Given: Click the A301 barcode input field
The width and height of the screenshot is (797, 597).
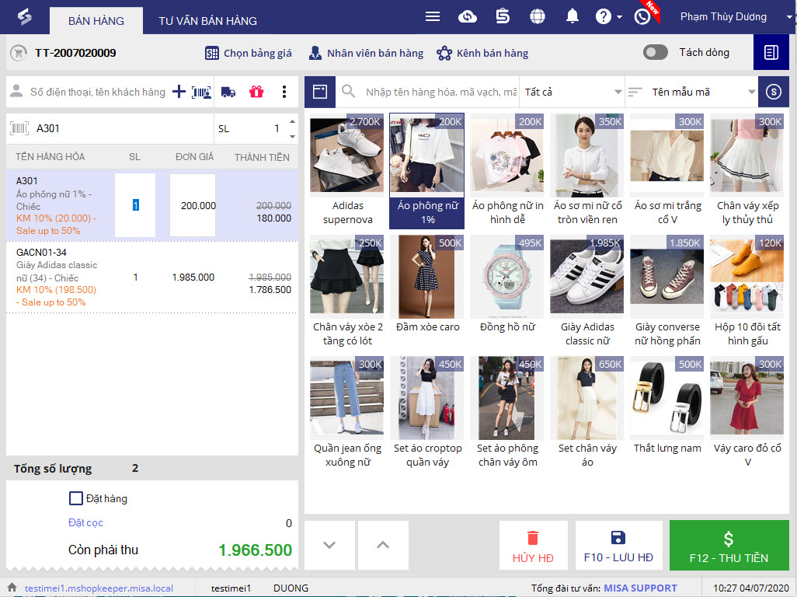Looking at the screenshot, I should (x=124, y=129).
